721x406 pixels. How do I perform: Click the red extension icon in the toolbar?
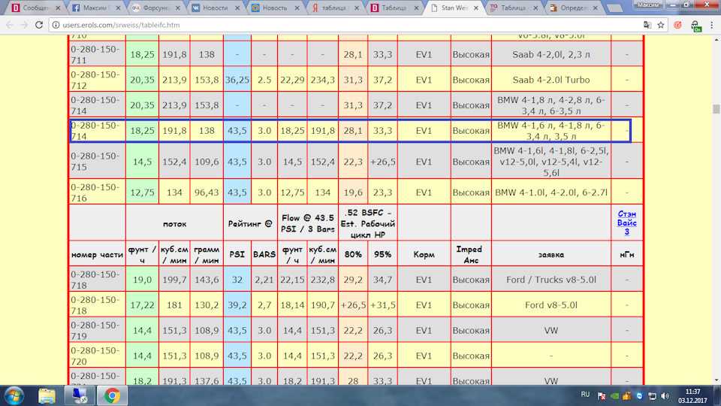(677, 25)
